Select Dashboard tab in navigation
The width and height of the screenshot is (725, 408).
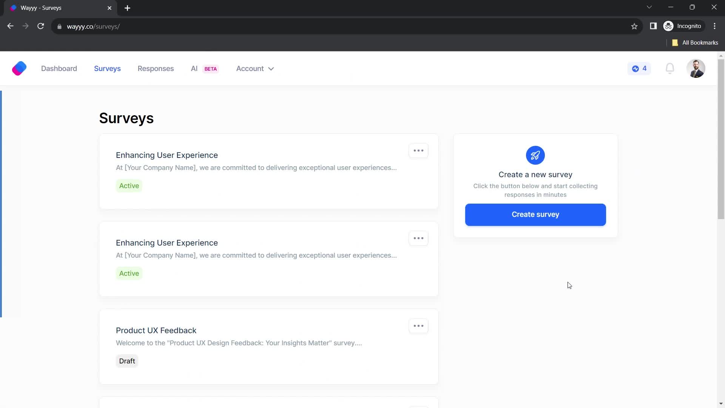[59, 68]
